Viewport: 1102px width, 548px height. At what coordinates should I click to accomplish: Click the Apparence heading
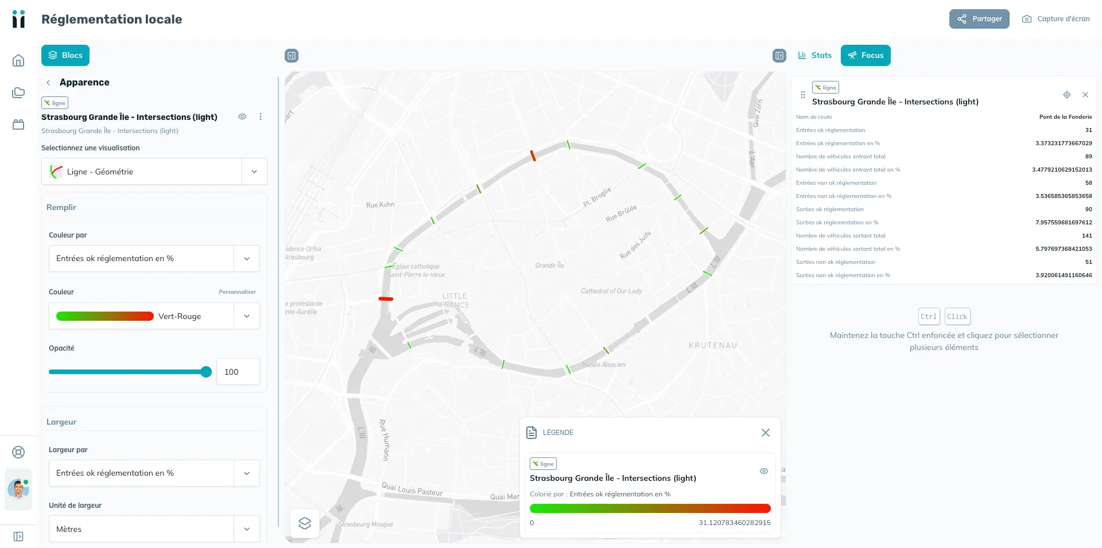[x=84, y=82]
